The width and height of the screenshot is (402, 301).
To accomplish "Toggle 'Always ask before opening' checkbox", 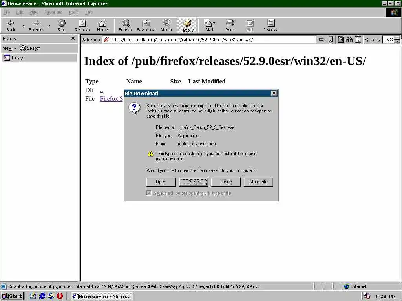I will (149, 193).
